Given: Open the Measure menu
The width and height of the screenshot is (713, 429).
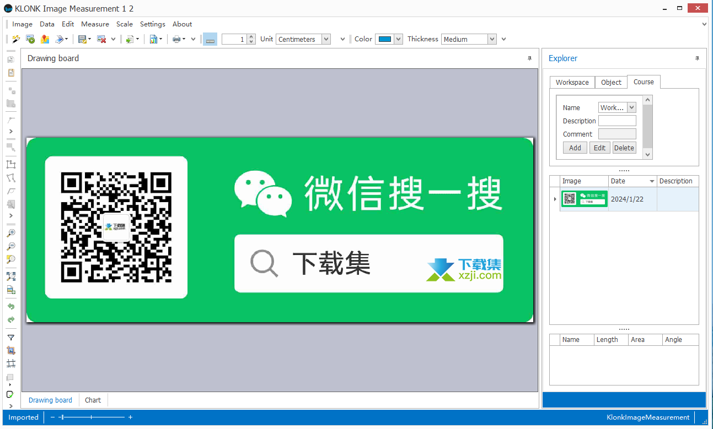Looking at the screenshot, I should [x=95, y=24].
